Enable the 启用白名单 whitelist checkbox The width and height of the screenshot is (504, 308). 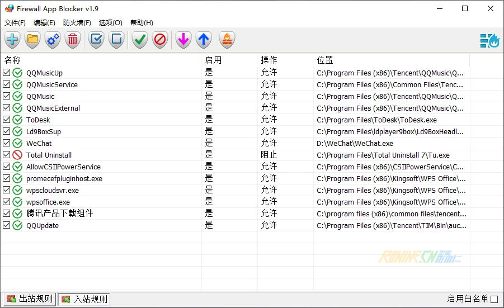click(x=494, y=300)
